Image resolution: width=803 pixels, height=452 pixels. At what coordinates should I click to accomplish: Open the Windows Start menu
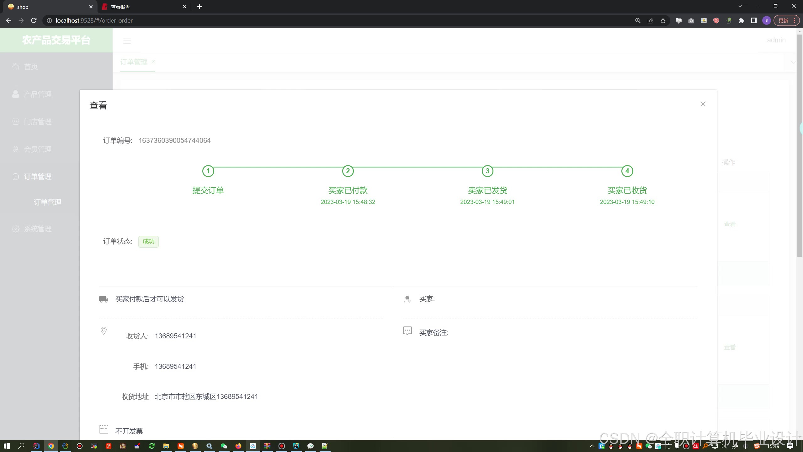pos(7,446)
